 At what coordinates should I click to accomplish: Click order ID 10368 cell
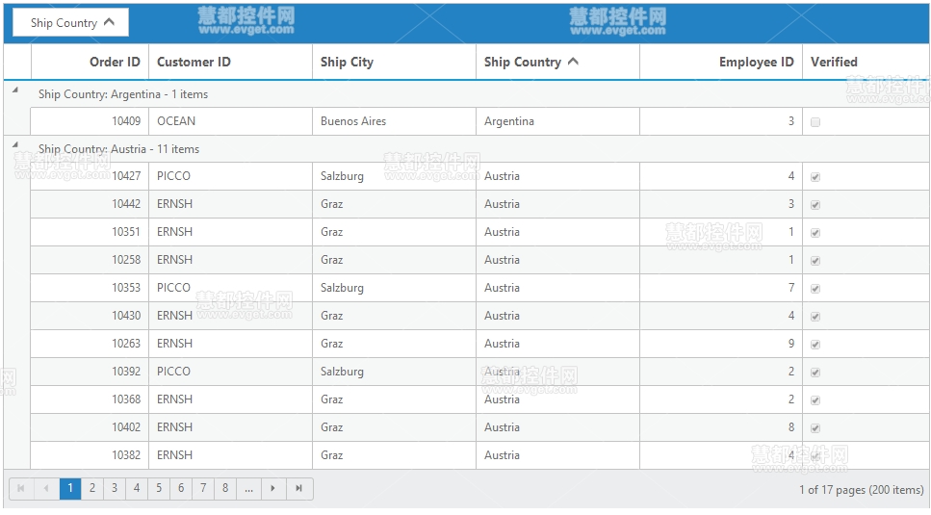[x=90, y=399]
